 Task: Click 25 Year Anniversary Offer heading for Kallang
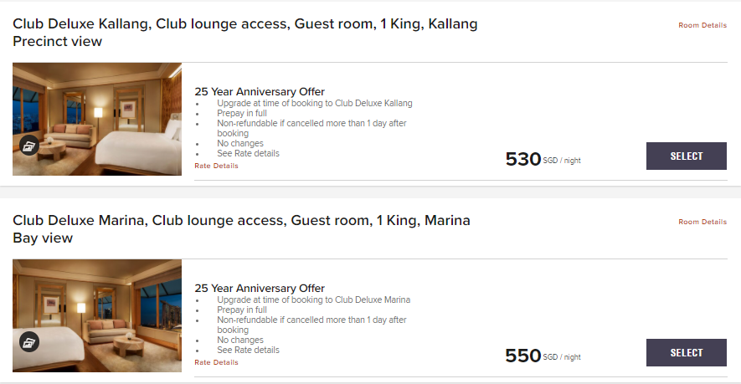pyautogui.click(x=260, y=92)
